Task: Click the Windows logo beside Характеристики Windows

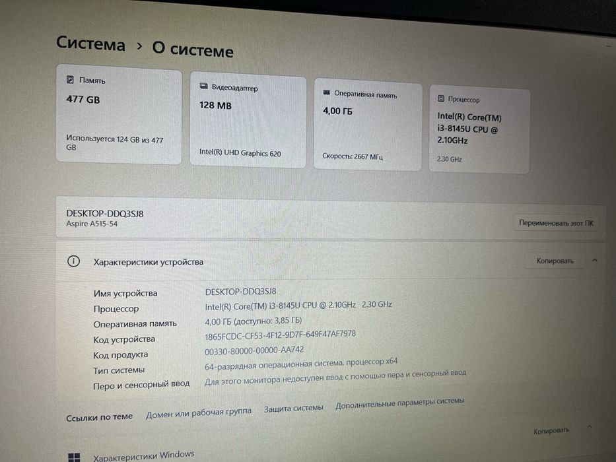Action: click(x=74, y=457)
